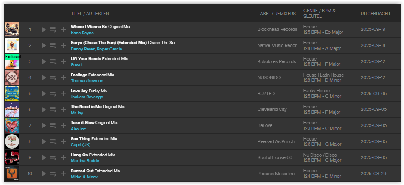The width and height of the screenshot is (404, 185).
Task: Open the Cleveland City label
Action: point(272,110)
